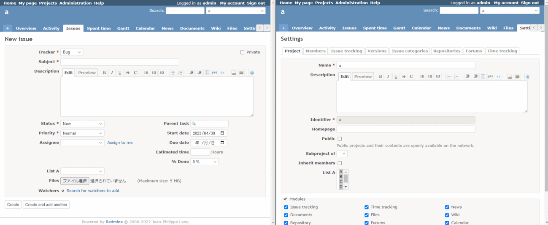Click link icon in Settings description toolbar

pos(510,77)
